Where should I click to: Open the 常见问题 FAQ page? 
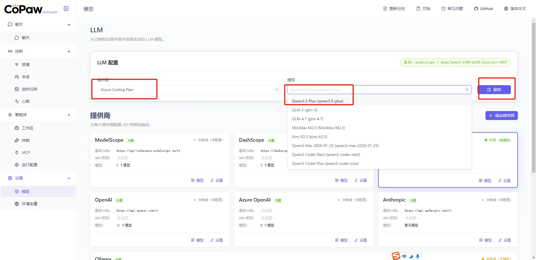(x=452, y=9)
